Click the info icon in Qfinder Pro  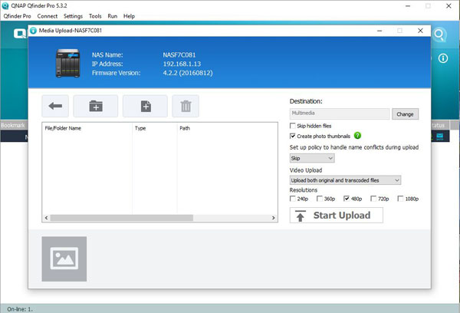[443, 58]
